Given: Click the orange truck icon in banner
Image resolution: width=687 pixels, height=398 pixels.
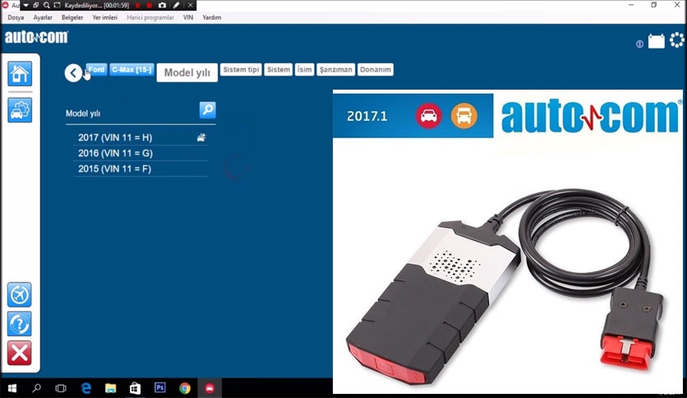Looking at the screenshot, I should pos(464,116).
